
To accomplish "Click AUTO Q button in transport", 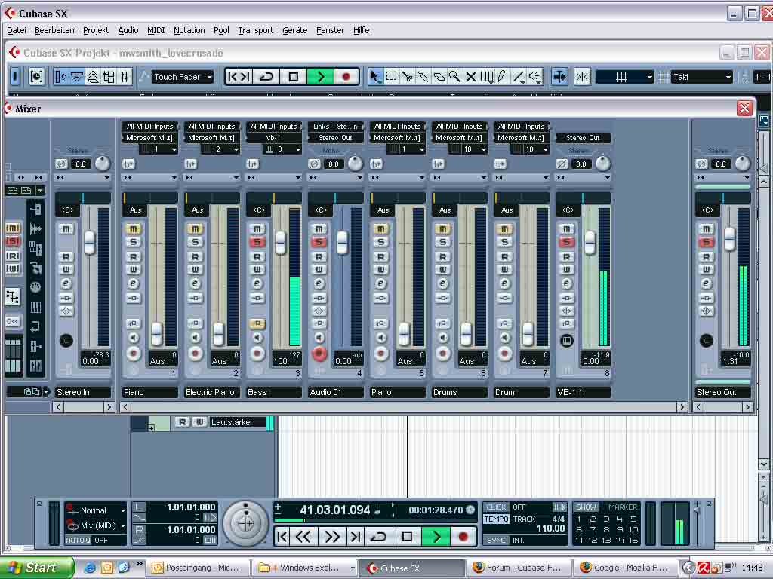I will coord(79,540).
